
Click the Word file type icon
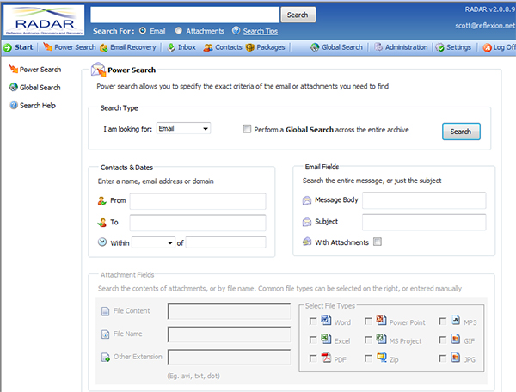326,320
